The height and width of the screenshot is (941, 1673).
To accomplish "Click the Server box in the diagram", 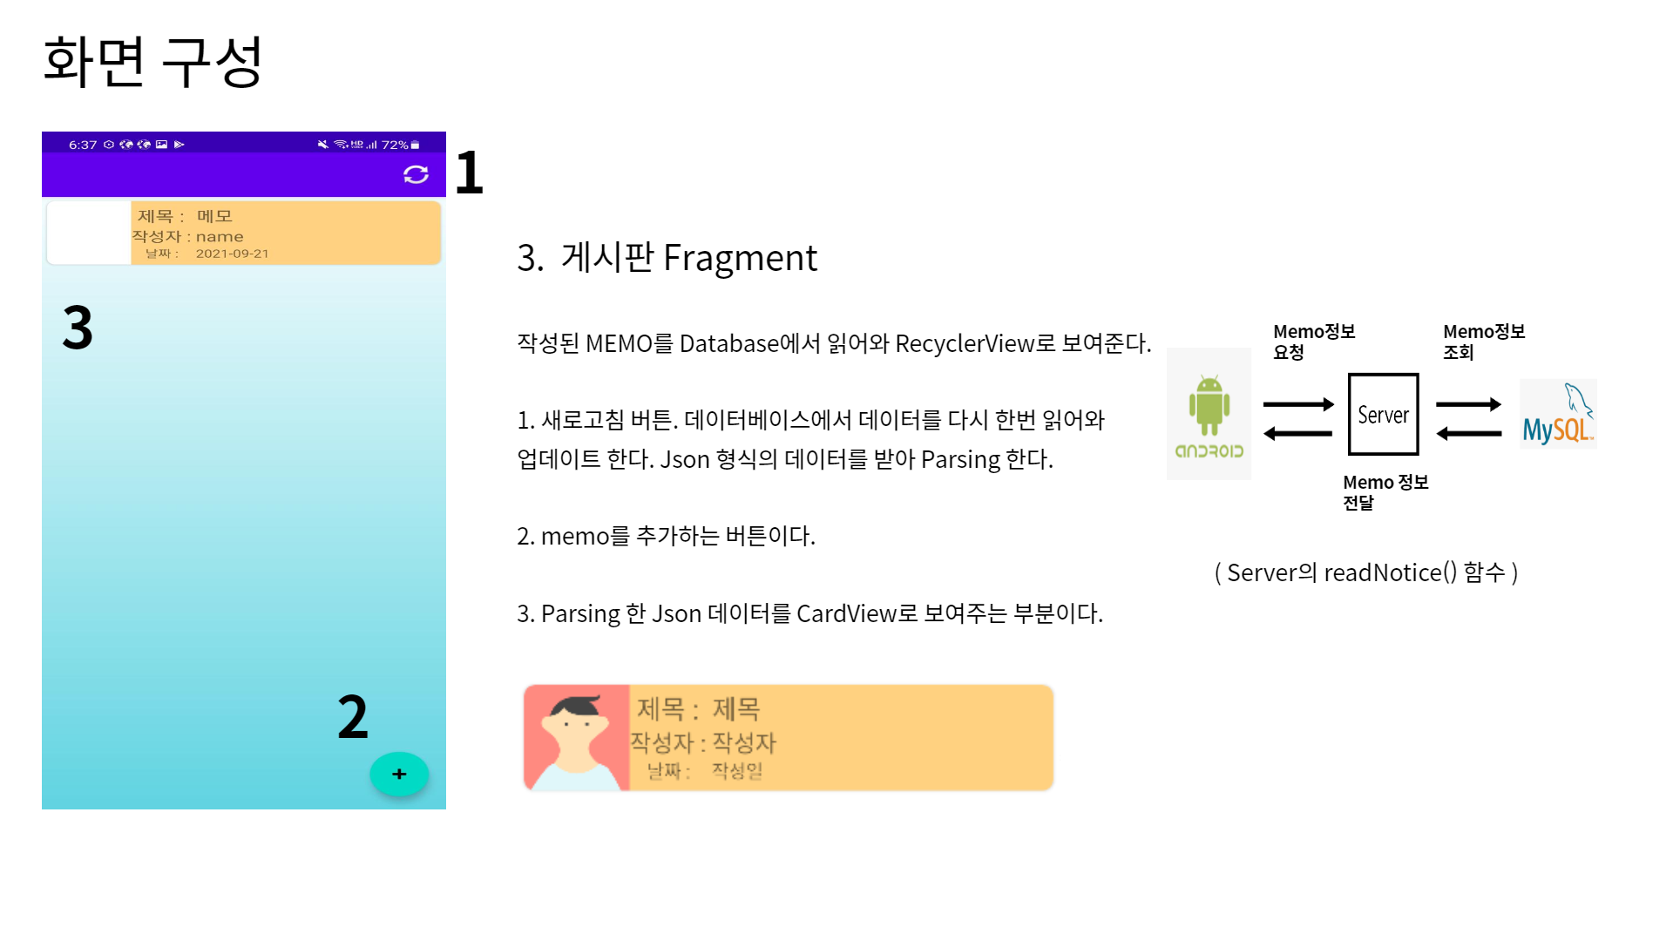I will click(1383, 415).
